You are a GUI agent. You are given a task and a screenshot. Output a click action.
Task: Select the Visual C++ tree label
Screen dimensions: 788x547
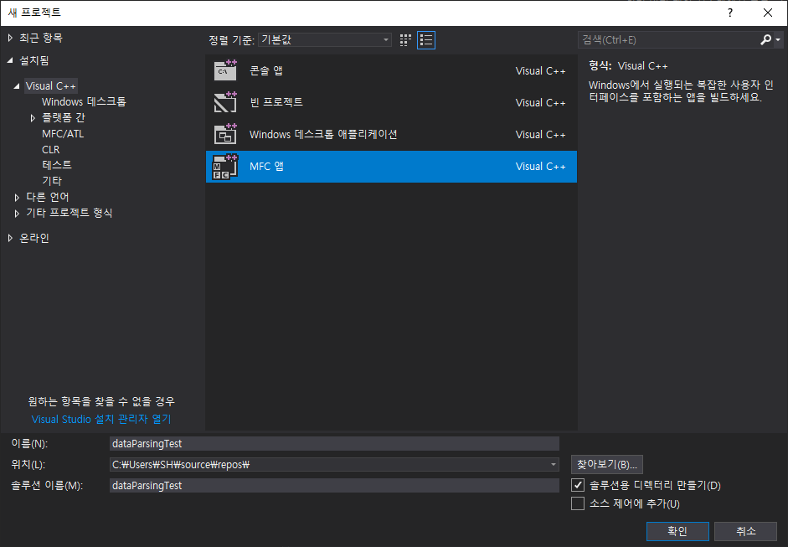[x=51, y=86]
